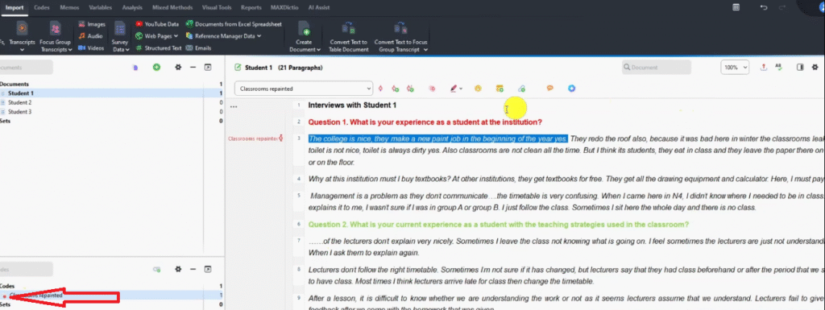
Task: Click the spell check AB icon
Action: click(778, 68)
